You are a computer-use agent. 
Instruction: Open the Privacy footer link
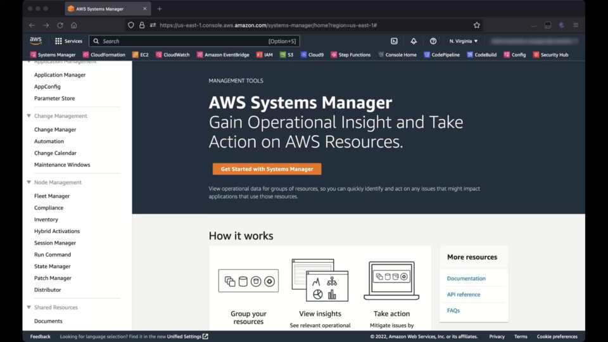point(497,336)
